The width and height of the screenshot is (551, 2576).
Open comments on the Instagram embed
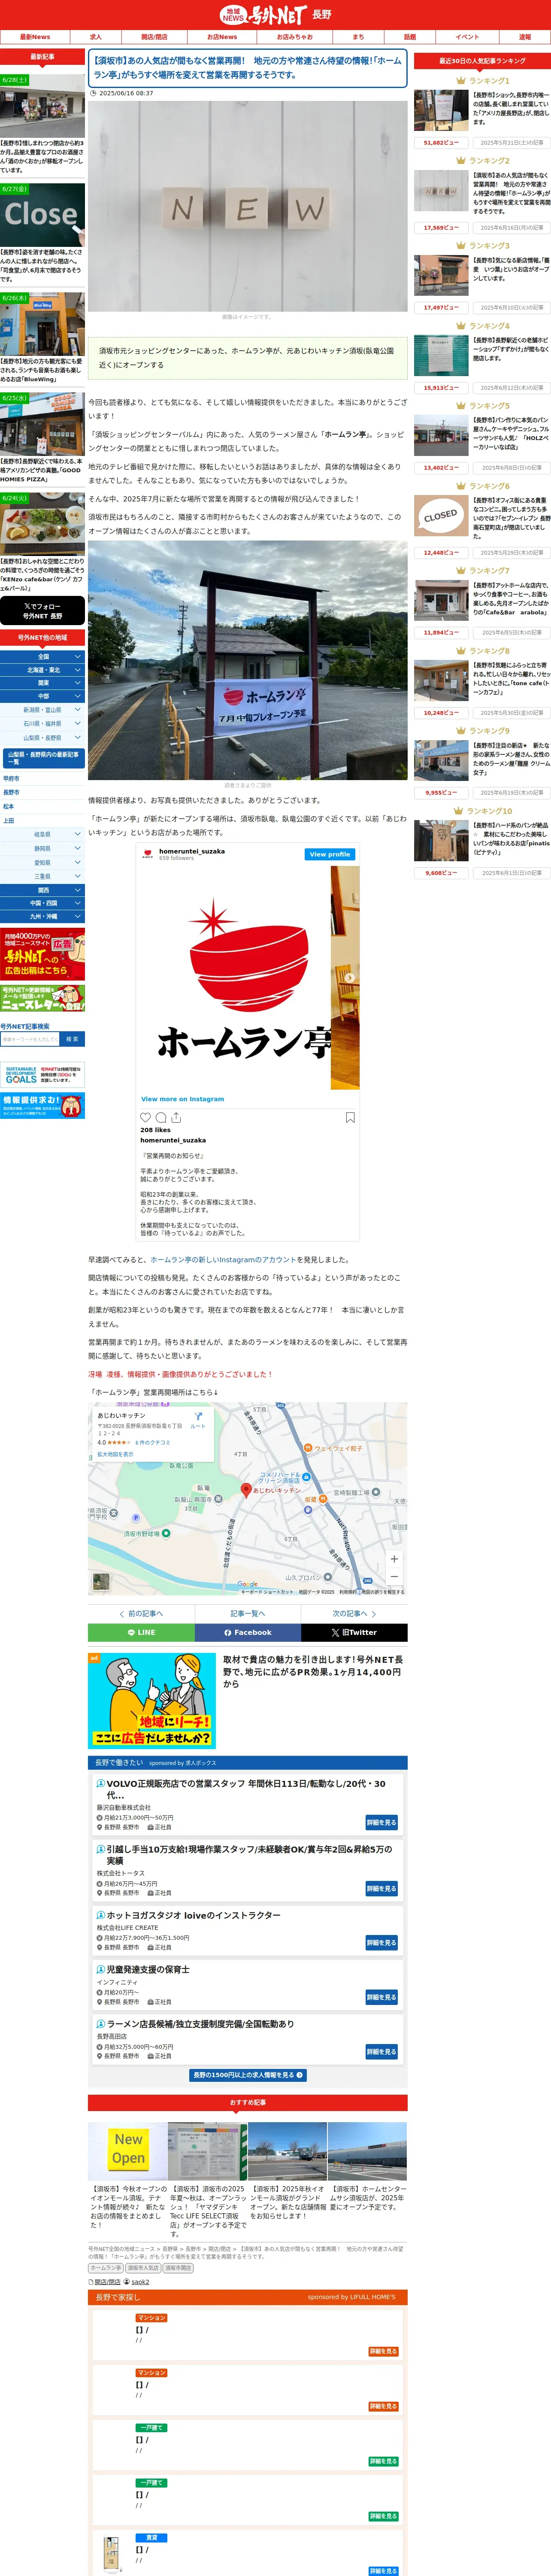pos(161,1117)
